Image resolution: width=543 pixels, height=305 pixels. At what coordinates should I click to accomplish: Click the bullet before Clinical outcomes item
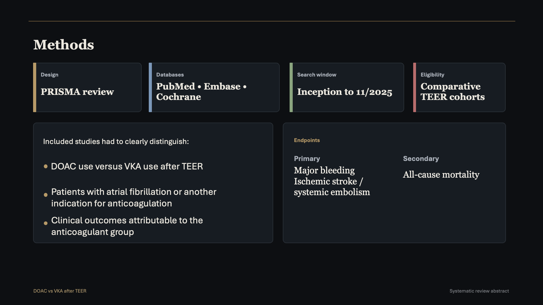pyautogui.click(x=46, y=223)
